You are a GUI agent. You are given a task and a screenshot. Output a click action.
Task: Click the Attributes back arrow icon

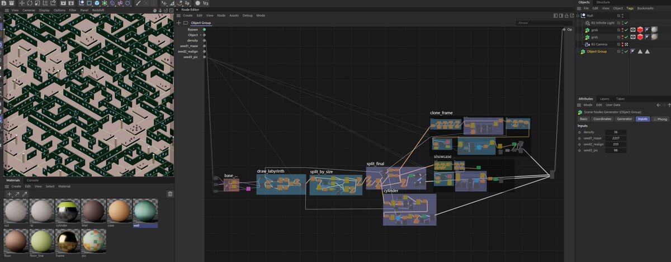[x=658, y=105]
